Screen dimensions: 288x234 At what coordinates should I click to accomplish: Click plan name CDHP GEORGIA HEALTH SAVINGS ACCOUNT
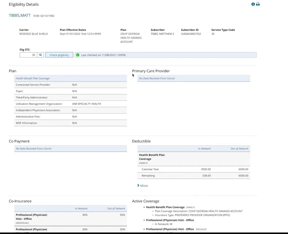click(131, 38)
